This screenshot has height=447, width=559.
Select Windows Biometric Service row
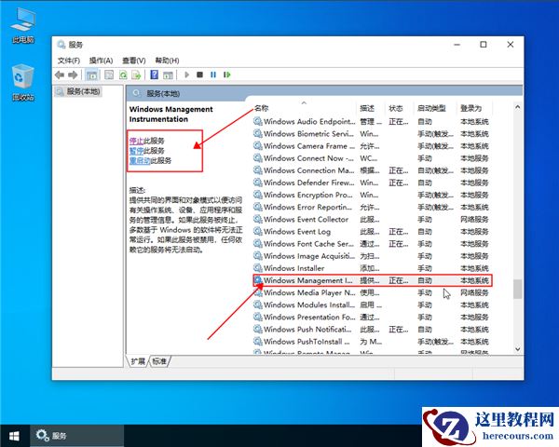pos(372,134)
